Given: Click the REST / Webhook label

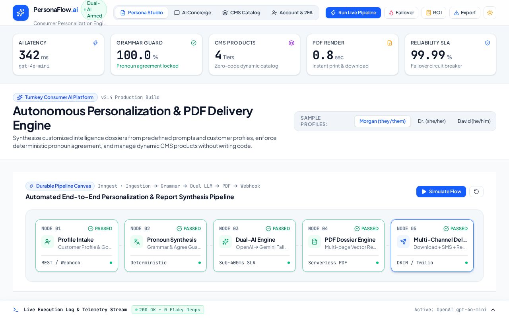Looking at the screenshot, I should [x=61, y=263].
